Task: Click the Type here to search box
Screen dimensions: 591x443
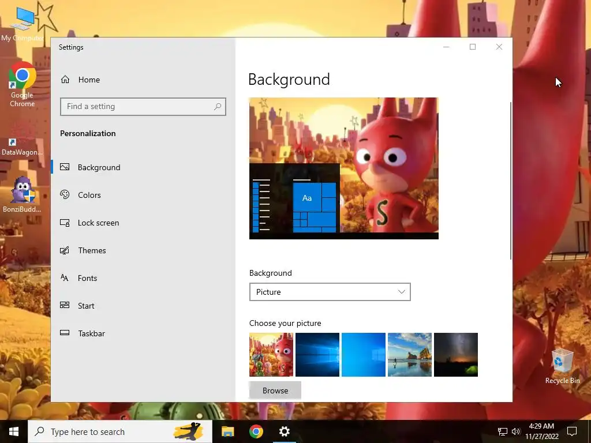Action: click(120, 431)
